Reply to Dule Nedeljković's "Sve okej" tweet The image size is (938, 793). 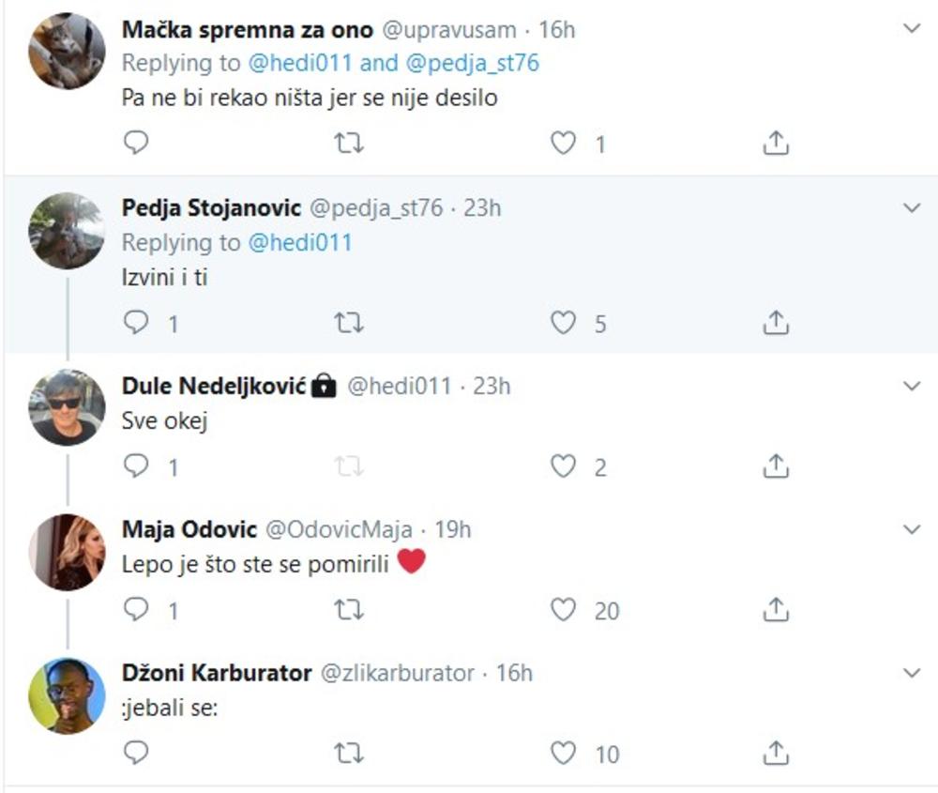[x=137, y=466]
